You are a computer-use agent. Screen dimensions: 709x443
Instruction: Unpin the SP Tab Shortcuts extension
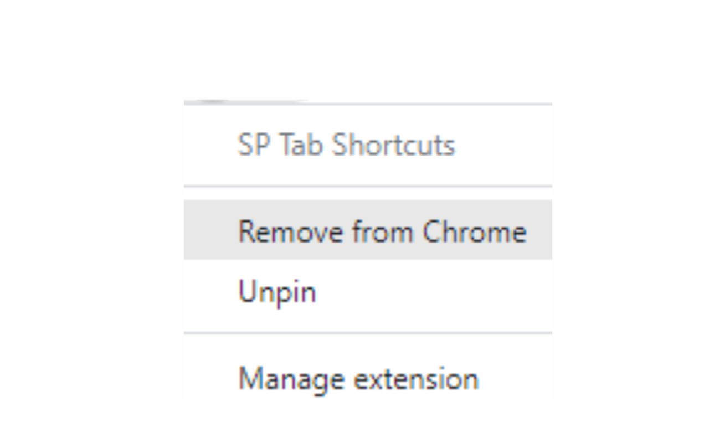pyautogui.click(x=277, y=291)
